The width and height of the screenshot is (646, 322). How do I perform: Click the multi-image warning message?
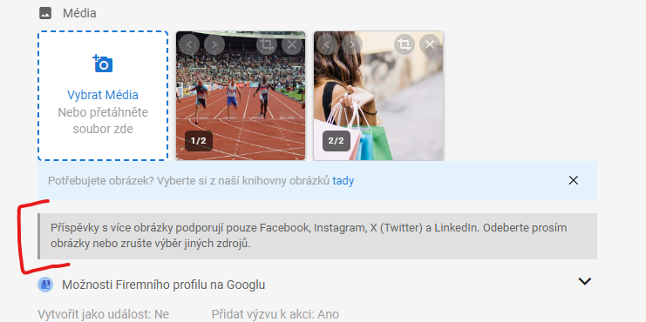click(x=317, y=236)
